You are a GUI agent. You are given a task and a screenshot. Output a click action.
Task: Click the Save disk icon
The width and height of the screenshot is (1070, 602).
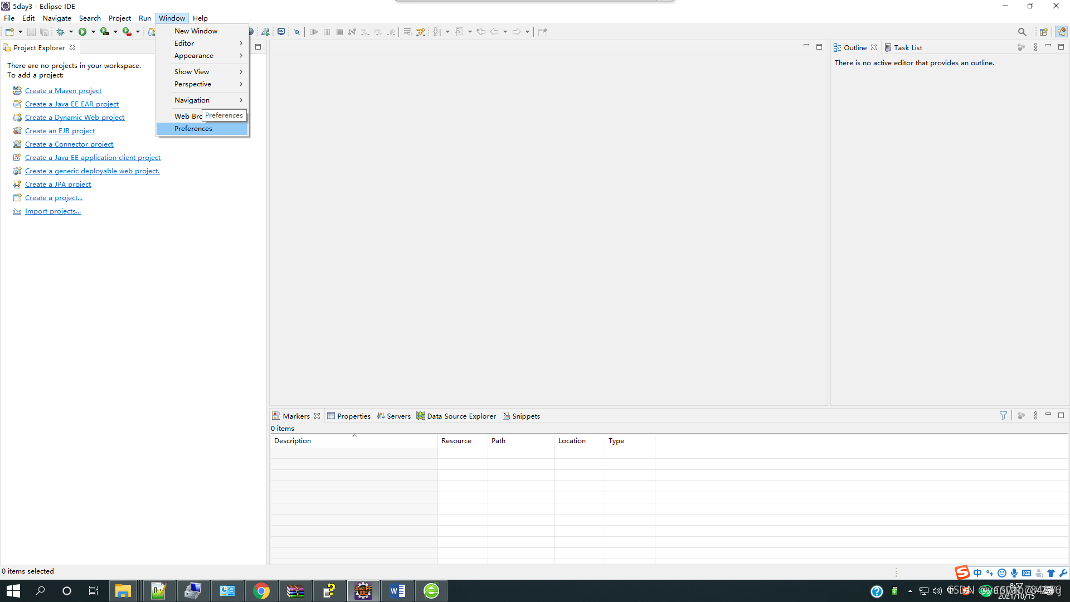coord(31,32)
